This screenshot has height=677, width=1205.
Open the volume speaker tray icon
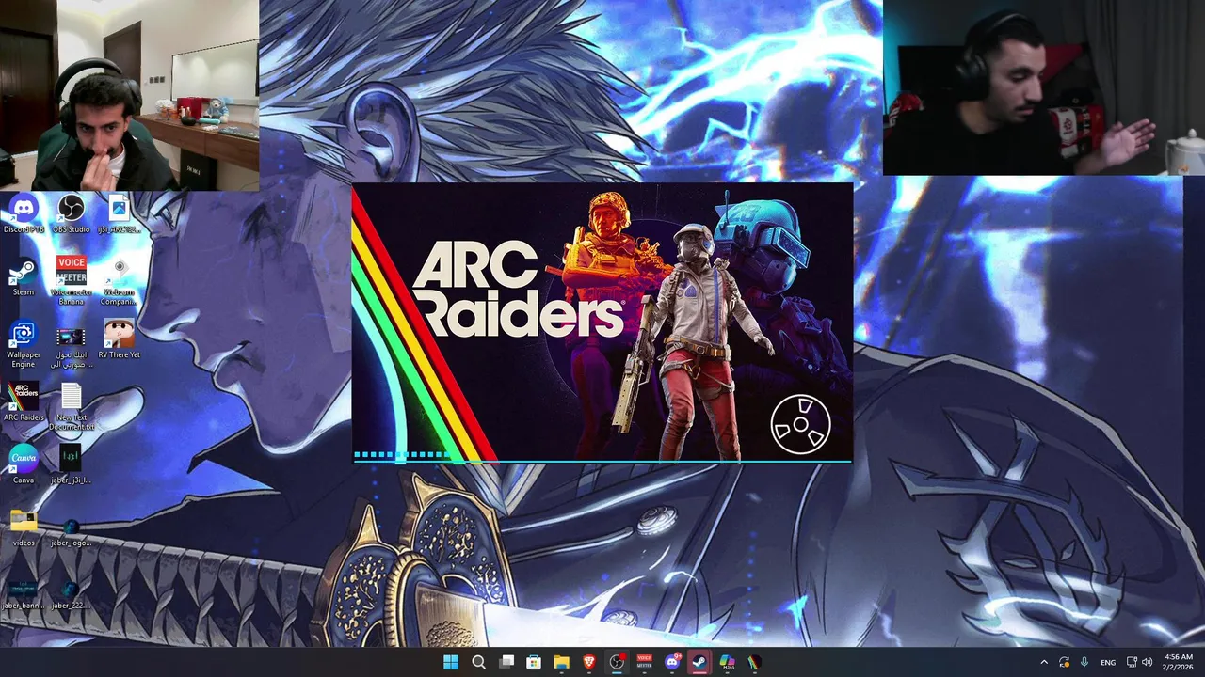[1147, 662]
